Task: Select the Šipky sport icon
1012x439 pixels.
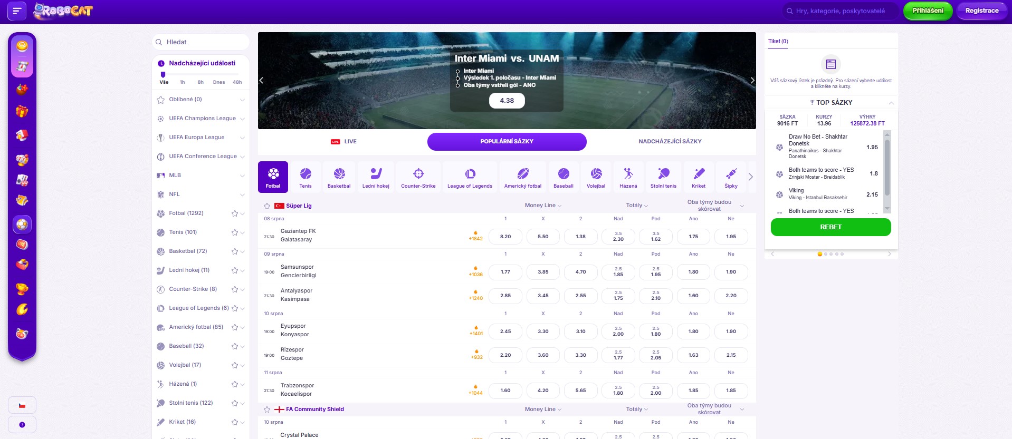Action: 731,177
